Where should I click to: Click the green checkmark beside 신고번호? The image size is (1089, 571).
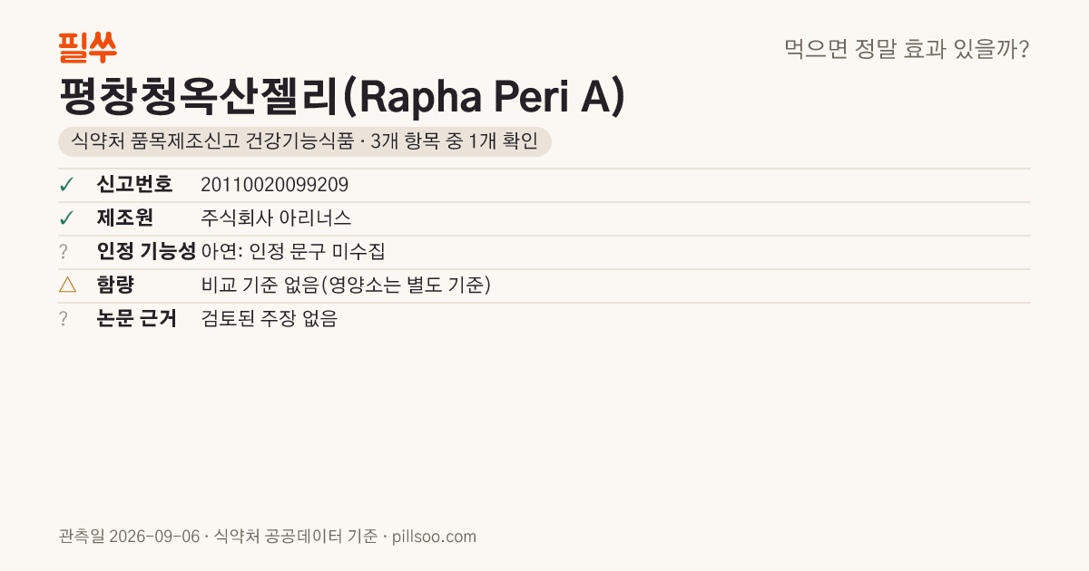66,185
